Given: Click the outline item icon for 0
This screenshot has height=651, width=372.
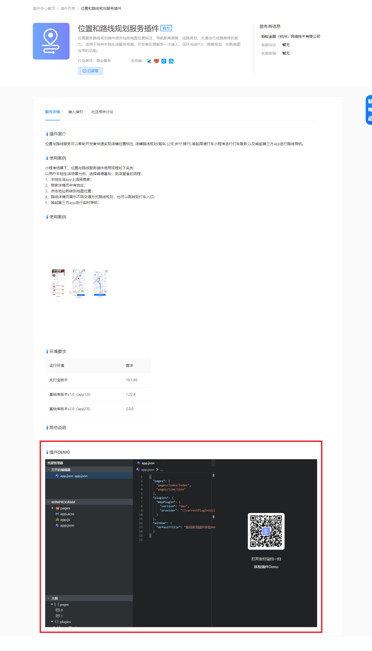Looking at the screenshot, I should click(x=58, y=610).
